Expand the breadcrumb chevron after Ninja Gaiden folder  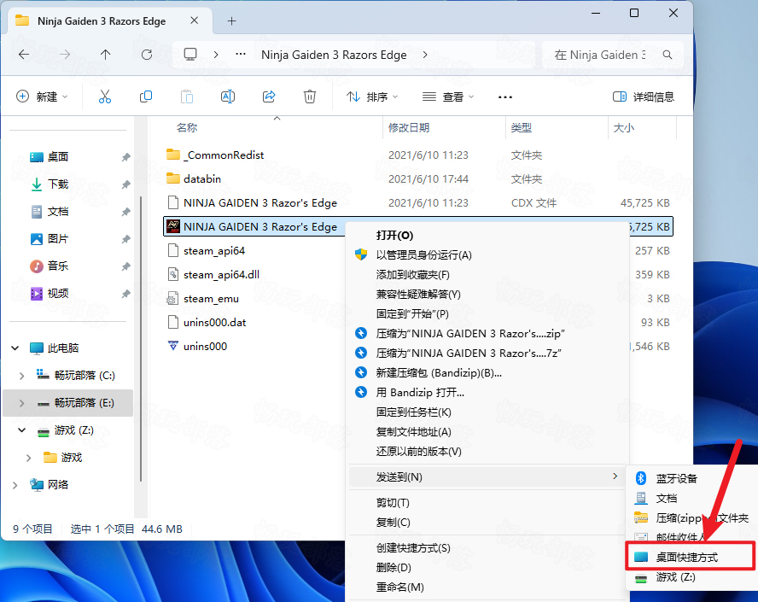[x=425, y=55]
